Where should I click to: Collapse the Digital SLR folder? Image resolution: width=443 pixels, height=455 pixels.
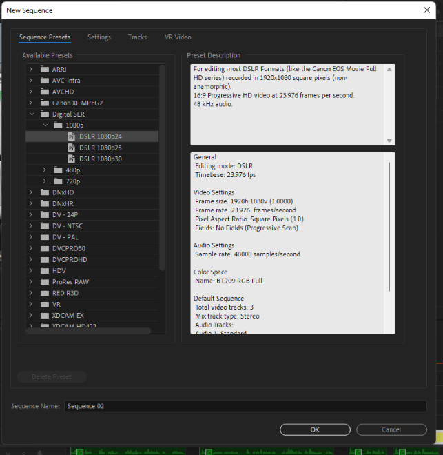32,114
